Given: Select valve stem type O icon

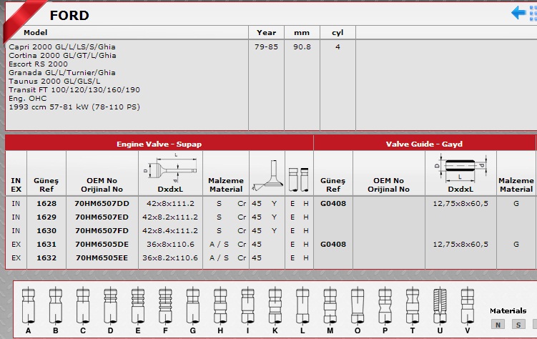Looking at the screenshot, I should (x=358, y=306).
